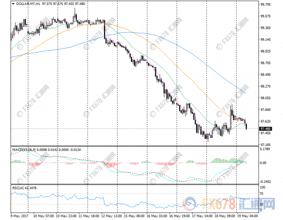
Task: Click the current price label 97.480
Action: 265,129
